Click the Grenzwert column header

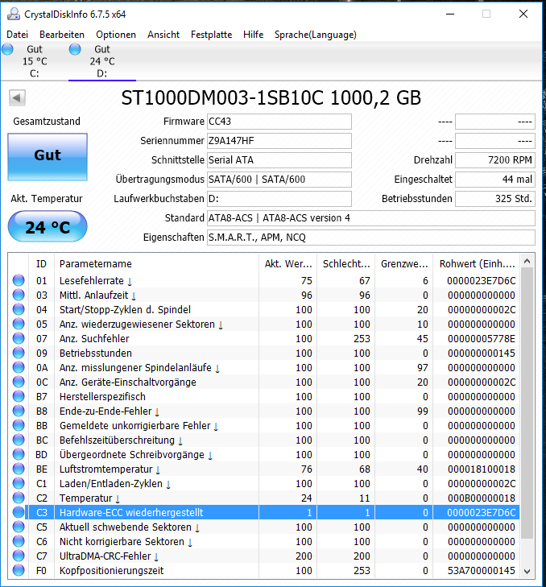[404, 264]
